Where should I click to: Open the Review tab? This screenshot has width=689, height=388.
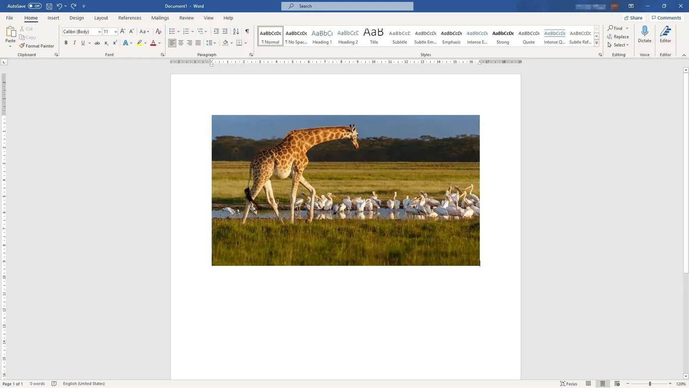coord(187,18)
